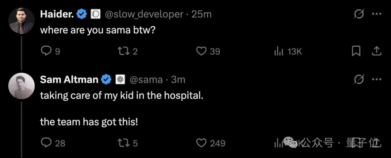The image size is (391, 158).
Task: Open Sam Altman display name link
Action: (69, 79)
